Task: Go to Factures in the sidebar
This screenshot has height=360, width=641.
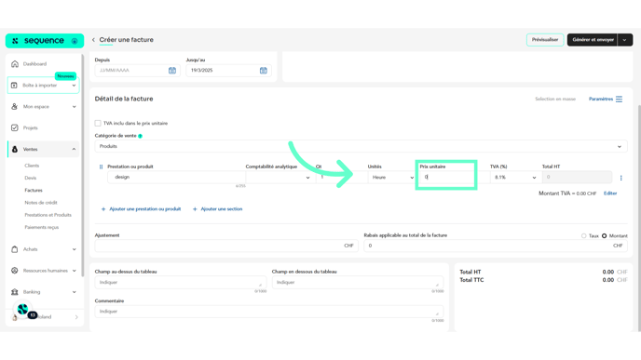Action: pos(34,190)
